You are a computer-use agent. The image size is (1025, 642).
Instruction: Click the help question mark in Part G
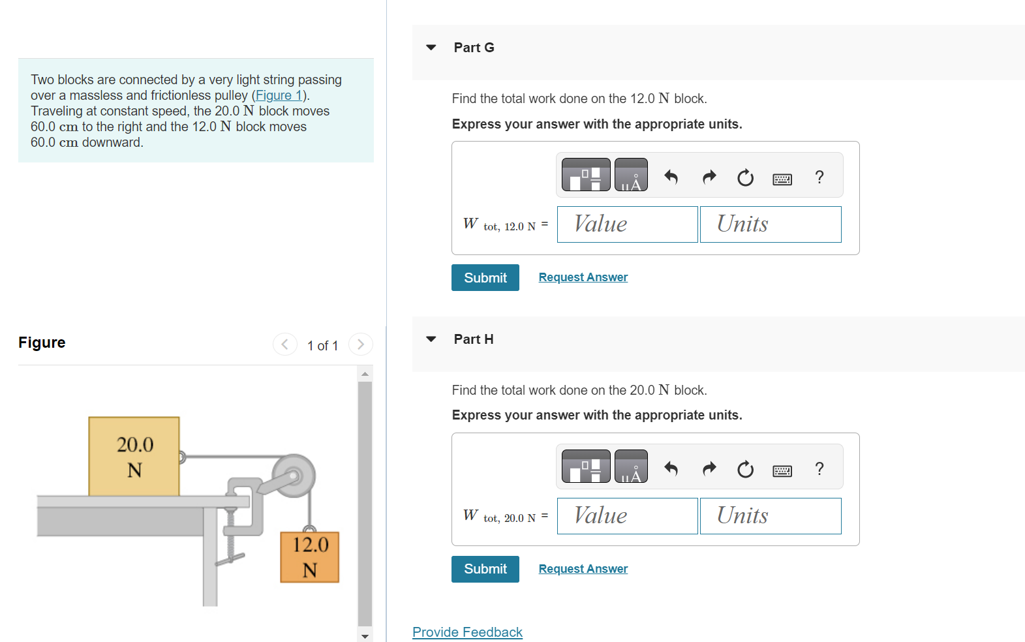click(819, 176)
